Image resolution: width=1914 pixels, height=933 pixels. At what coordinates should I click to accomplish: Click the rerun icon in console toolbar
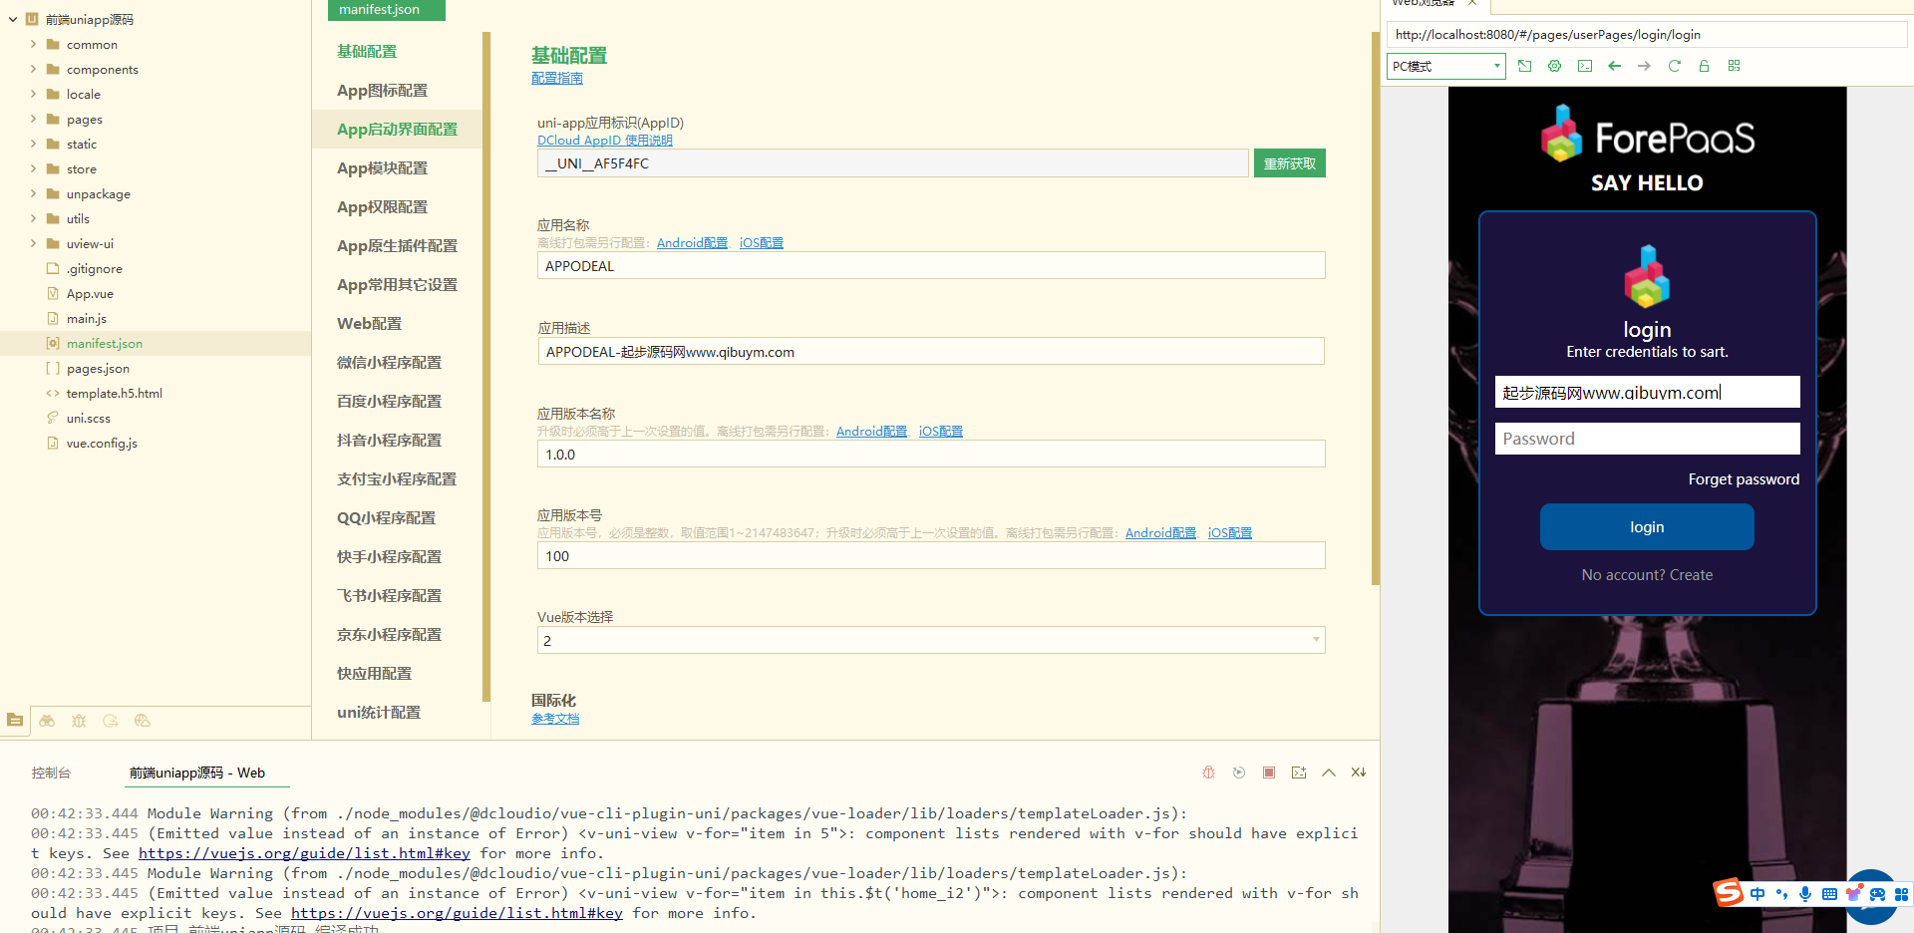click(1238, 773)
